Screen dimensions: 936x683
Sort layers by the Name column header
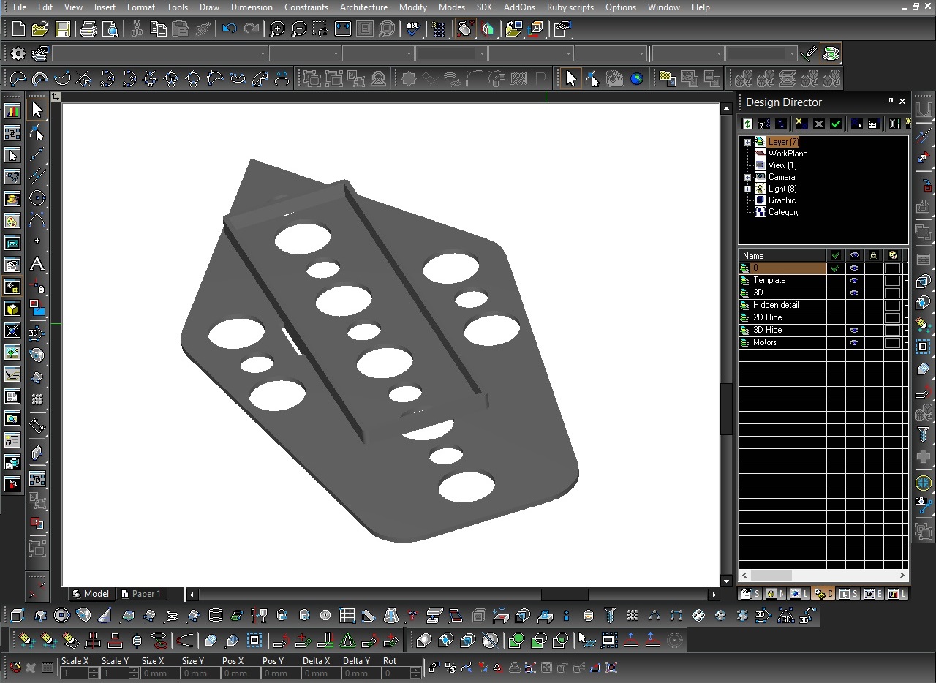click(x=782, y=256)
